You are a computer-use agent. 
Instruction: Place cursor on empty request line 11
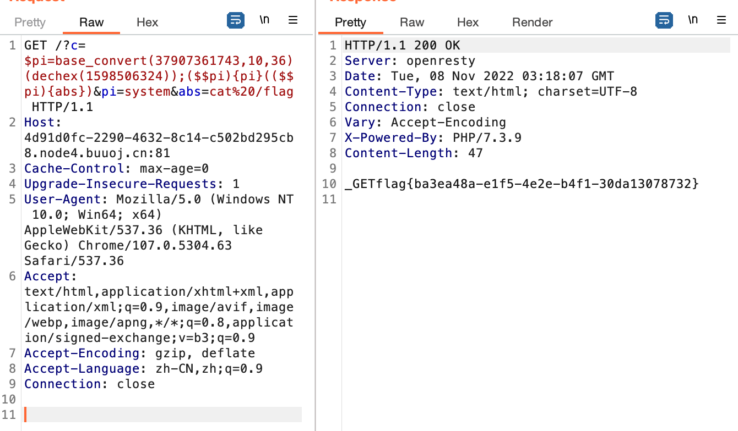[x=162, y=415]
